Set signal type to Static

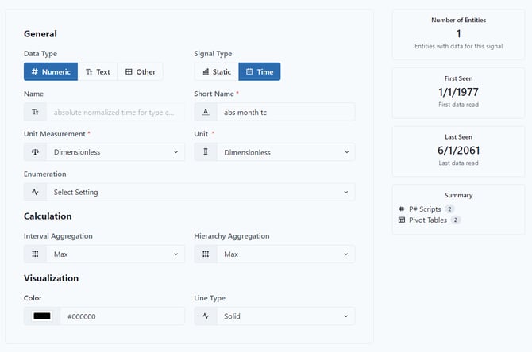click(x=217, y=72)
